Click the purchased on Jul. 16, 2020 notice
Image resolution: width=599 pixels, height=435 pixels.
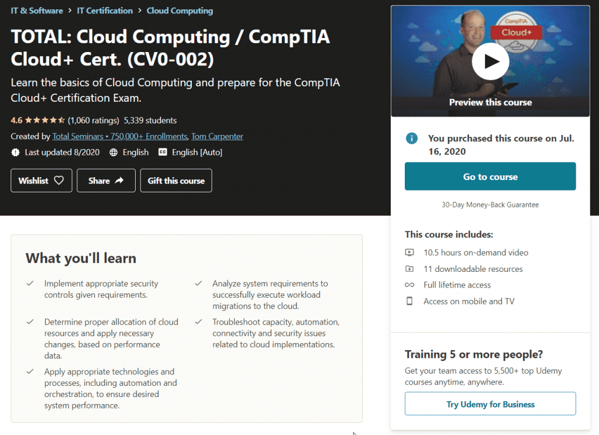[x=501, y=145]
